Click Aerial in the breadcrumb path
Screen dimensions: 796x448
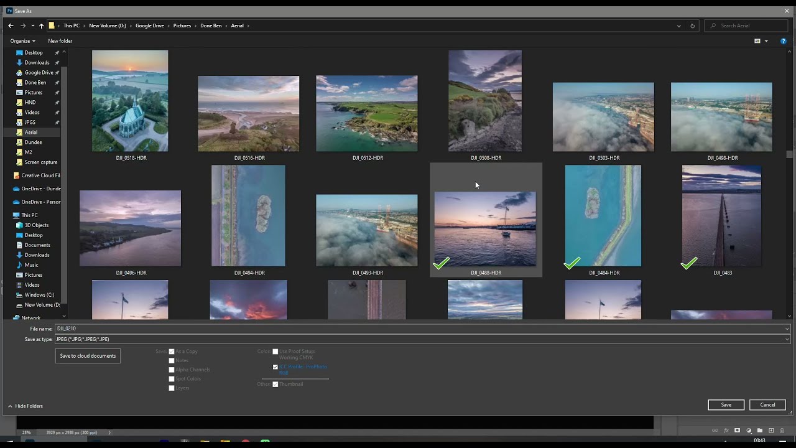point(237,26)
